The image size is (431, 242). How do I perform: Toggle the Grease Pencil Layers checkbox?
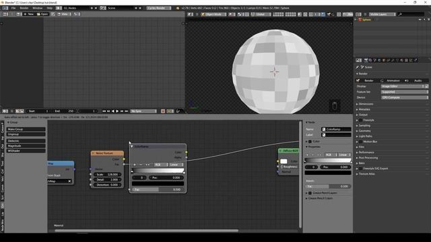pyautogui.click(x=310, y=193)
